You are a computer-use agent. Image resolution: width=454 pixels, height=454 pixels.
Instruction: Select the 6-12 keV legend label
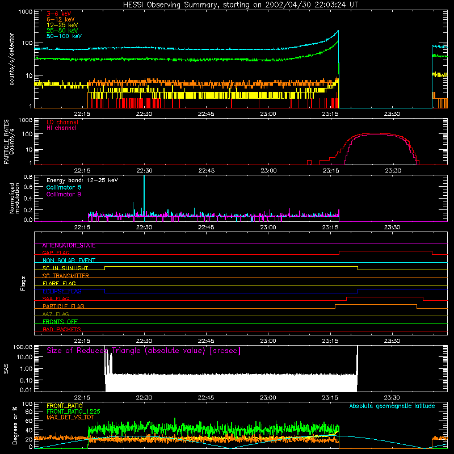(61, 19)
